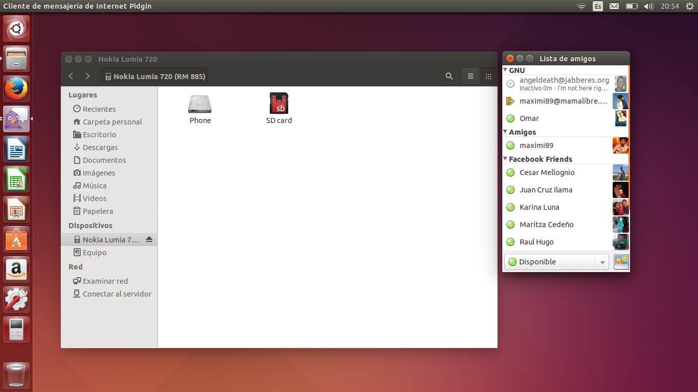Collapse the Amigos buddy group
The height and width of the screenshot is (392, 698).
[x=505, y=132]
